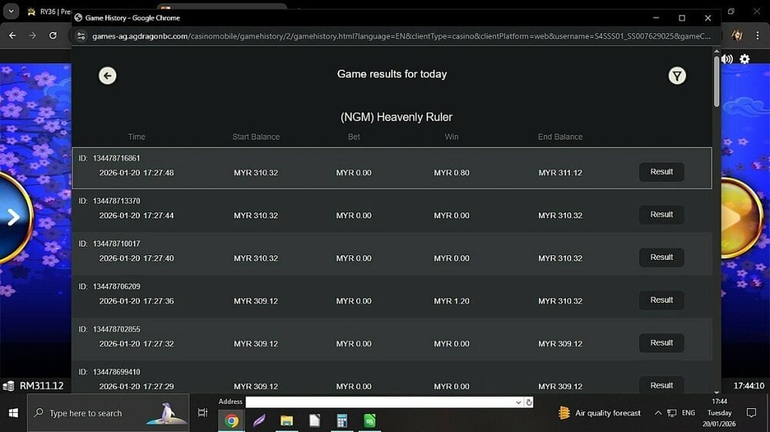Launch Calculator from the taskbar
Viewport: 770px width, 432px height.
(x=342, y=420)
